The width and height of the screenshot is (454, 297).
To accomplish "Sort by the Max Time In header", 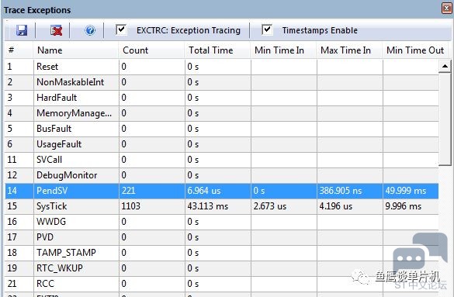I will point(350,50).
